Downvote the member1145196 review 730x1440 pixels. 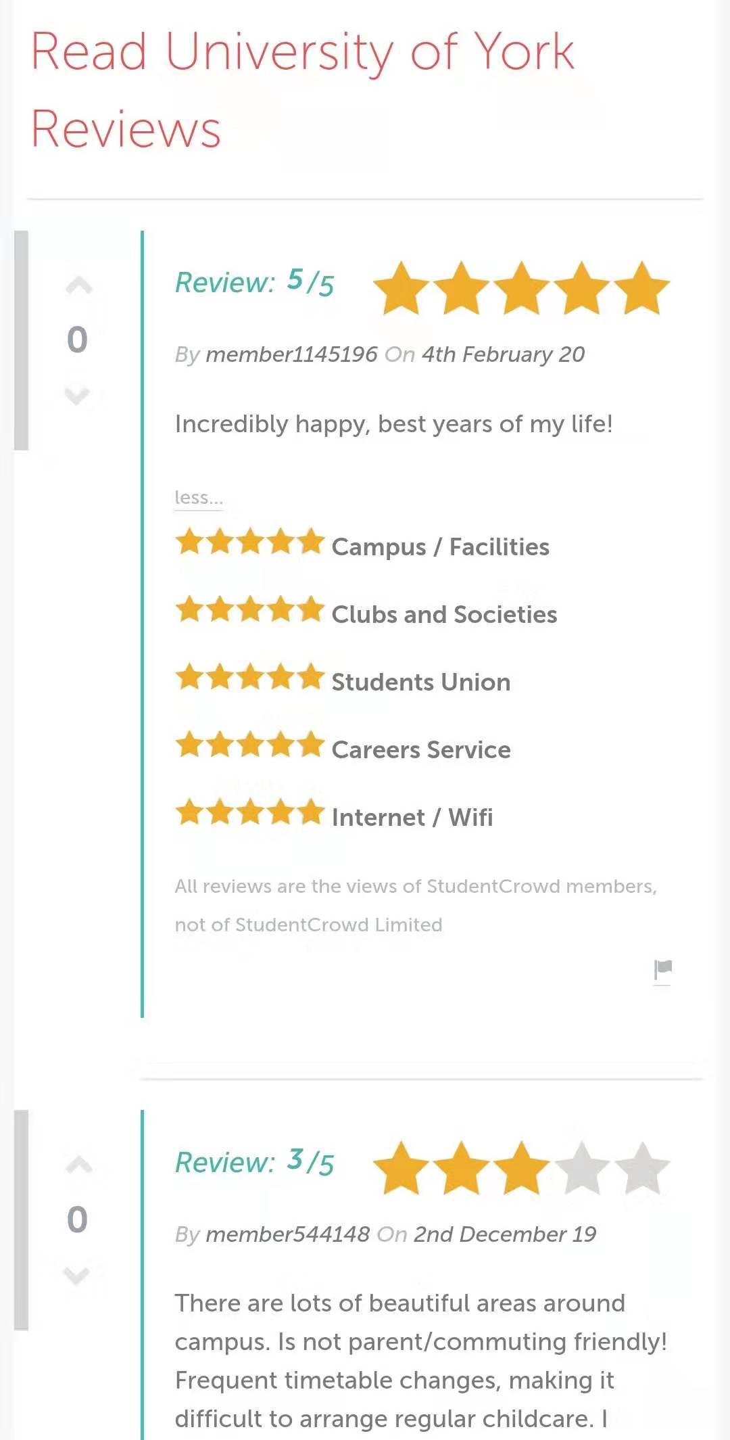(77, 395)
